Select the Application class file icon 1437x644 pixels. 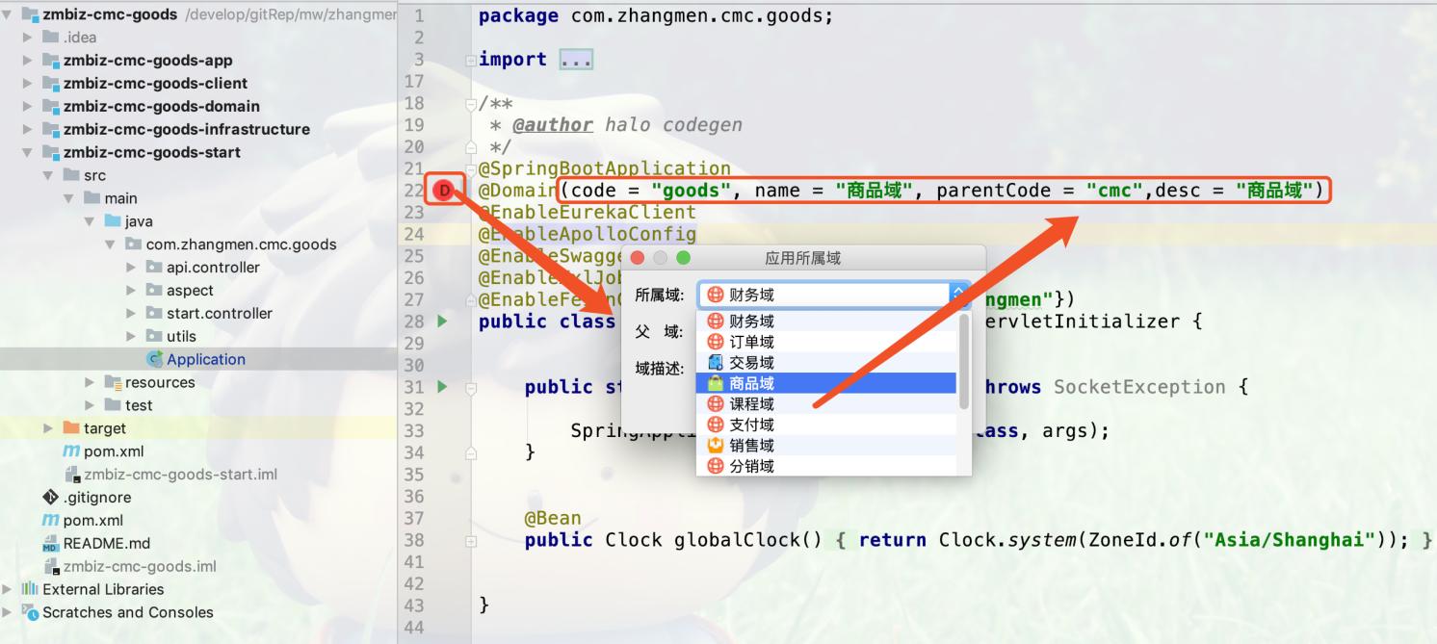point(154,359)
